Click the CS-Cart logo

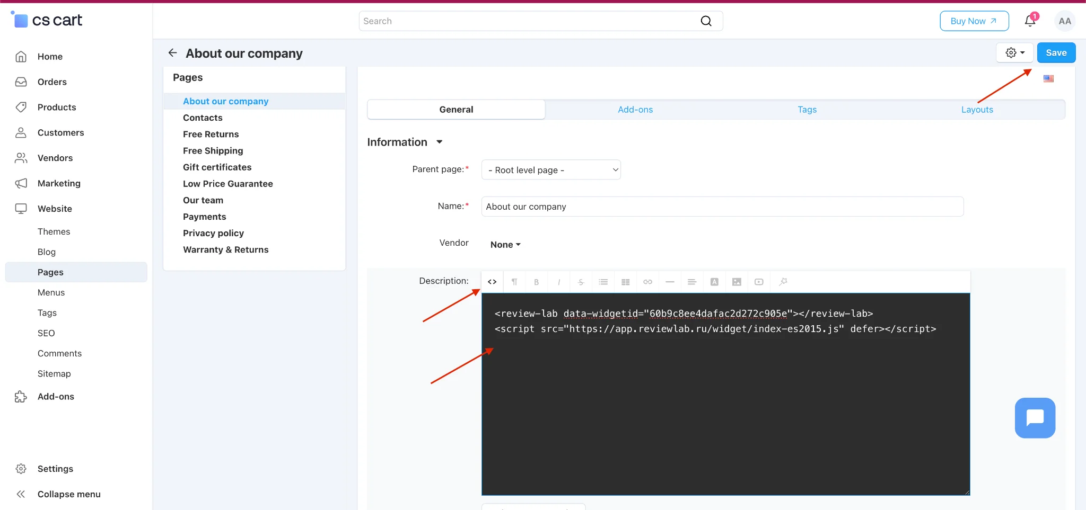click(x=47, y=20)
